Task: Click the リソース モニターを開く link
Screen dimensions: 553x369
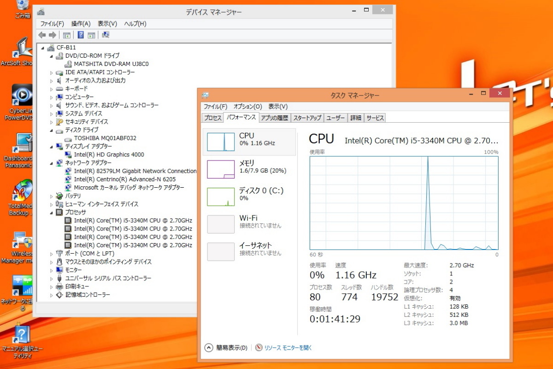Action: (x=288, y=348)
